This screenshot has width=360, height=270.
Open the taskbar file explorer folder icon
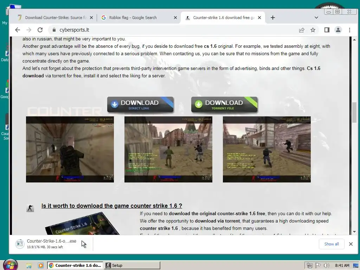click(29, 266)
